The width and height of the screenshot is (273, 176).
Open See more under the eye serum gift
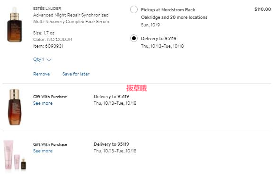pos(43,103)
